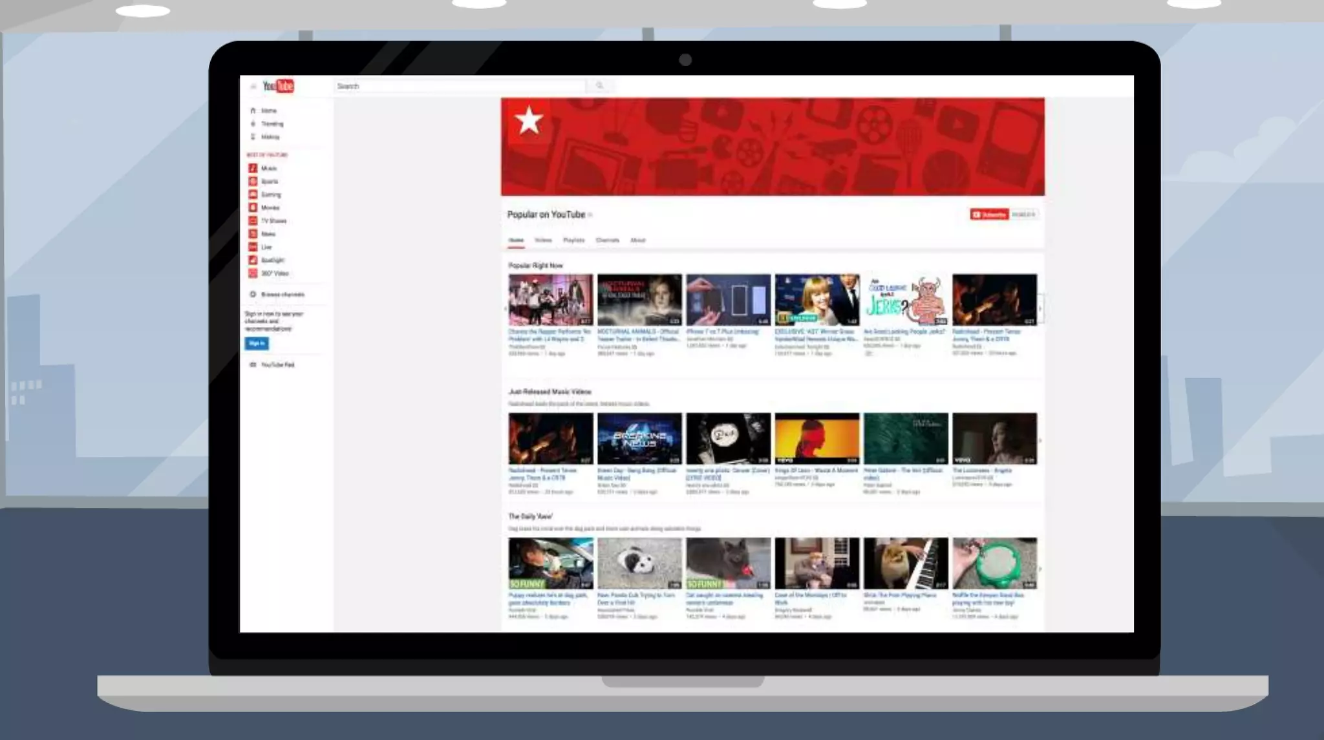The height and width of the screenshot is (740, 1324).
Task: Open the Sports category icon
Action: 253,182
